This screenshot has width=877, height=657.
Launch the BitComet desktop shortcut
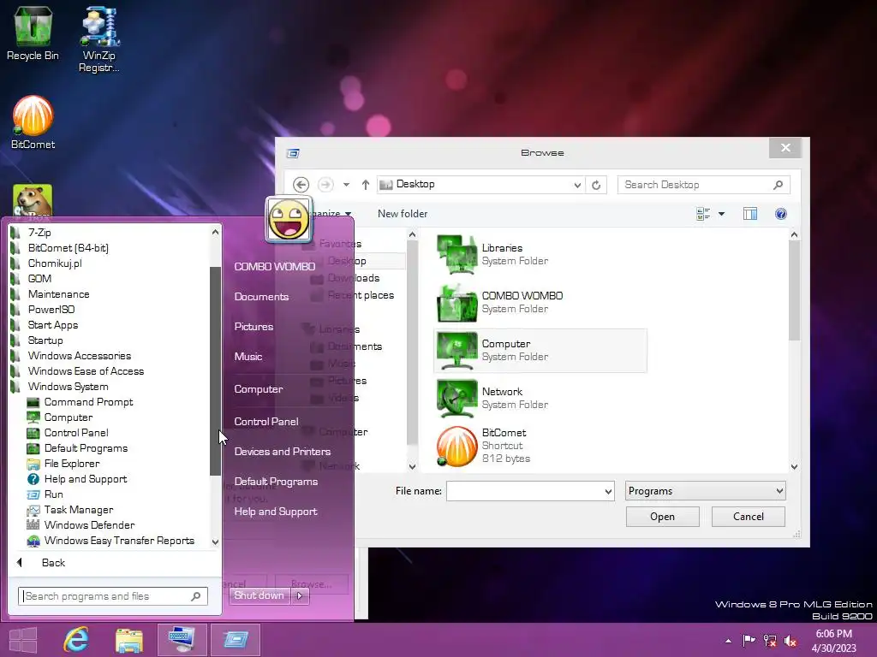coord(33,121)
